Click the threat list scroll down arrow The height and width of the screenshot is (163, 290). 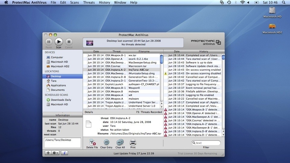(x=162, y=107)
